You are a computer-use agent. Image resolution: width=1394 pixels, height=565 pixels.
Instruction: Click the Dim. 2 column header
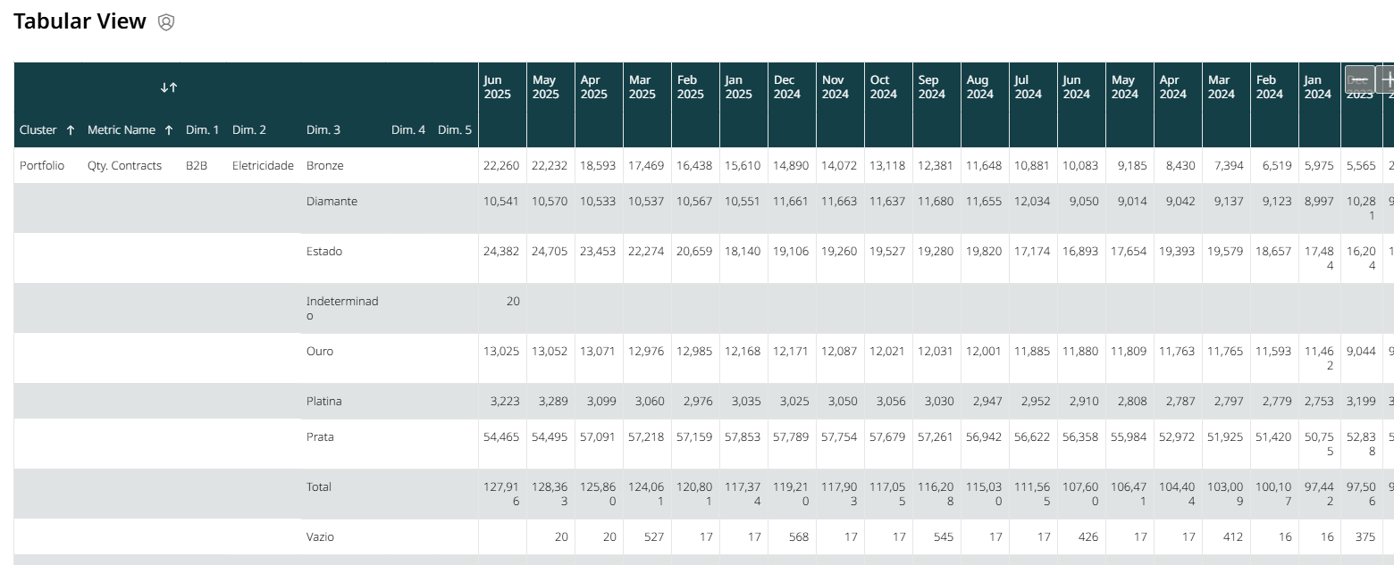[x=249, y=130]
